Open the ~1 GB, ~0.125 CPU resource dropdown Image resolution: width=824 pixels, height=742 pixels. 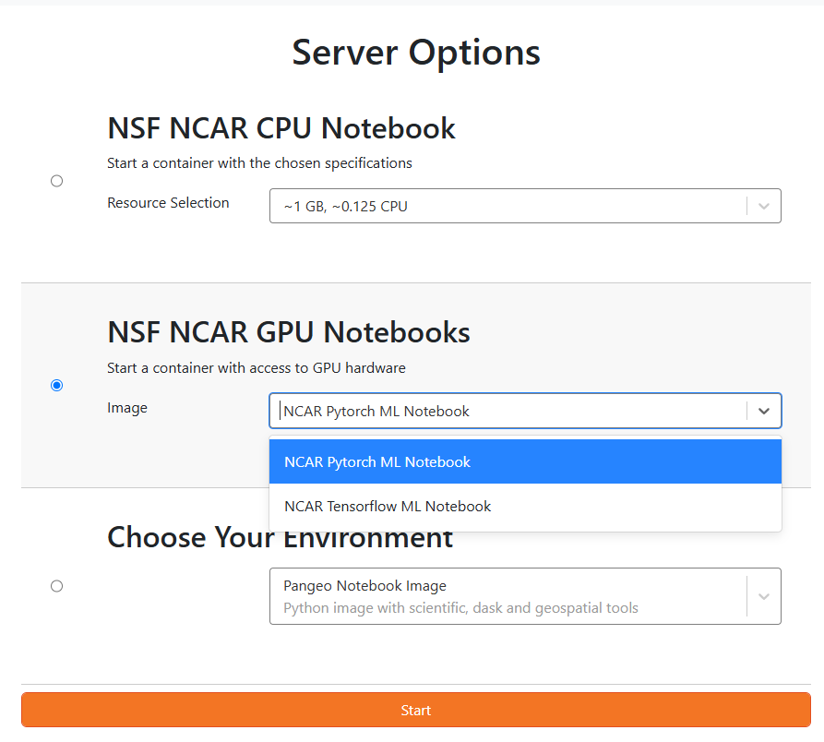(508, 207)
